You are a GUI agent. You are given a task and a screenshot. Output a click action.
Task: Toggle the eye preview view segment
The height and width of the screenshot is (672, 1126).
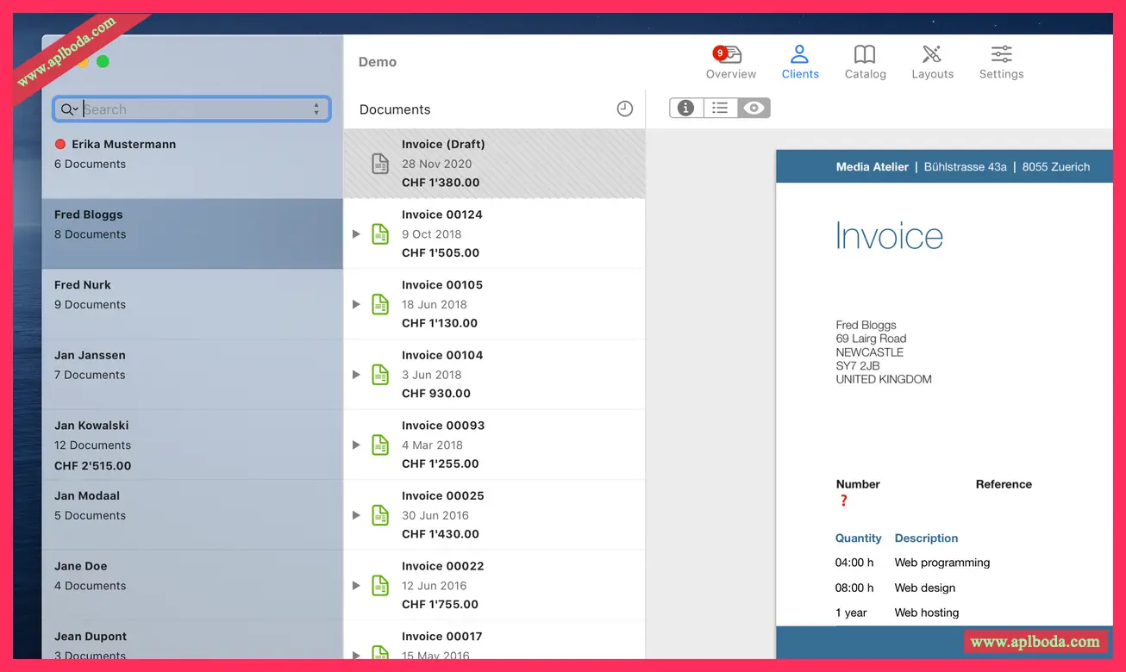click(754, 108)
